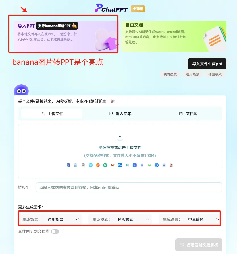The width and height of the screenshot is (237, 254).
Task: Click the 链接1 URL input field
Action: tap(129, 187)
